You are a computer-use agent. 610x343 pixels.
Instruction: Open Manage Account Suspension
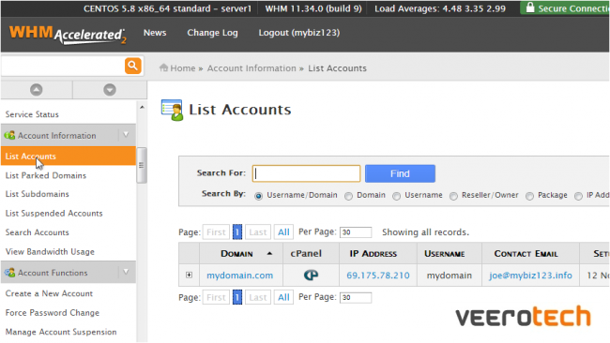pyautogui.click(x=61, y=332)
